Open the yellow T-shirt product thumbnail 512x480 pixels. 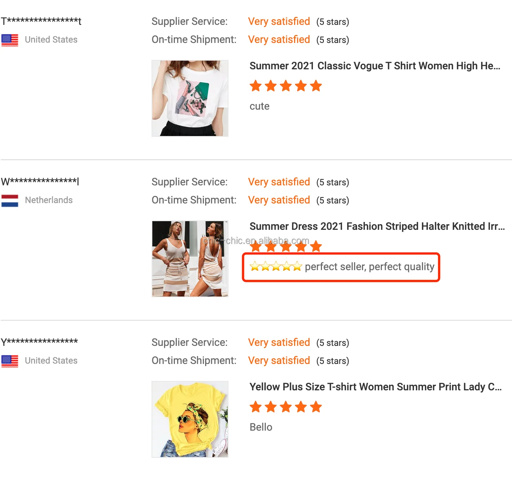click(x=190, y=419)
